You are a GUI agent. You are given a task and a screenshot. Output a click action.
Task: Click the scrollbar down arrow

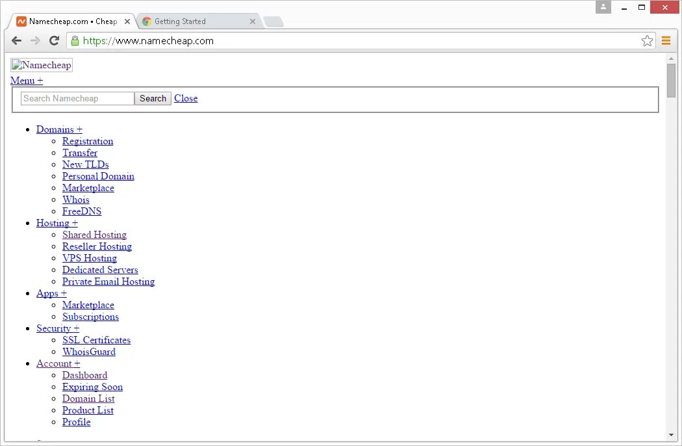coord(671,435)
